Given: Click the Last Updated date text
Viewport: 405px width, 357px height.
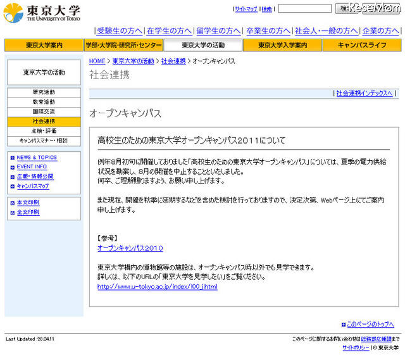Looking at the screenshot, I should point(30,339).
